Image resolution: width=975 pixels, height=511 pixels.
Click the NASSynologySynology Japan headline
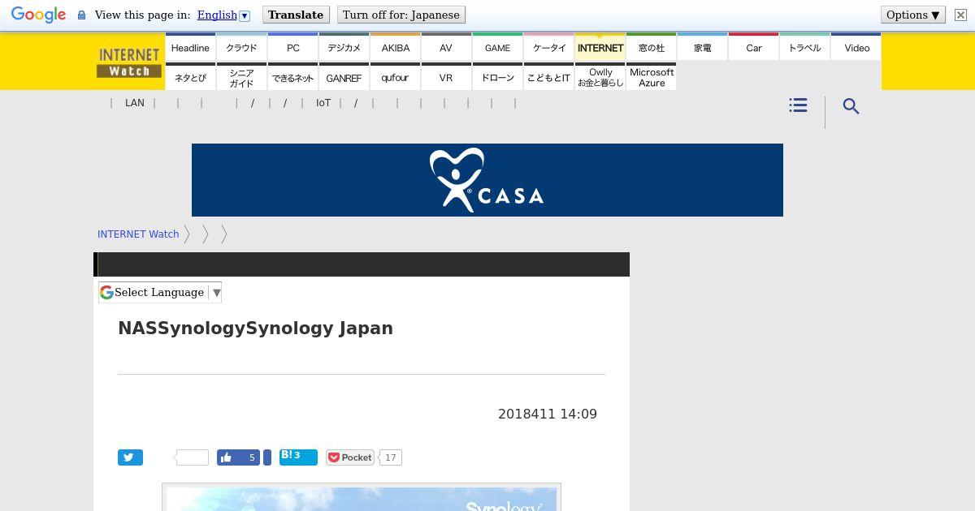[x=256, y=328]
